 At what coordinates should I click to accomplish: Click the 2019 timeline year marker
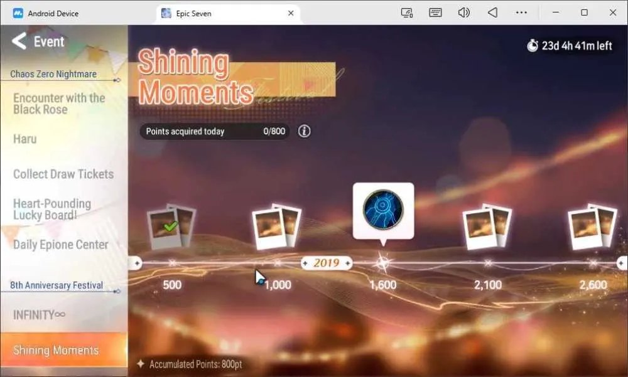327,263
